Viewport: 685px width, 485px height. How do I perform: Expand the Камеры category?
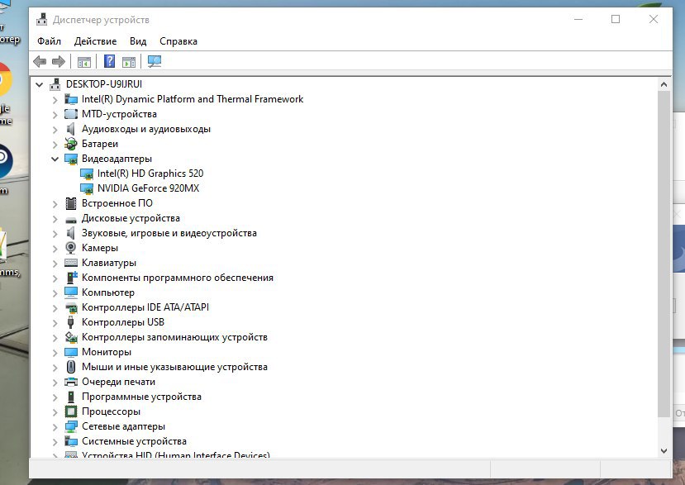(x=55, y=249)
